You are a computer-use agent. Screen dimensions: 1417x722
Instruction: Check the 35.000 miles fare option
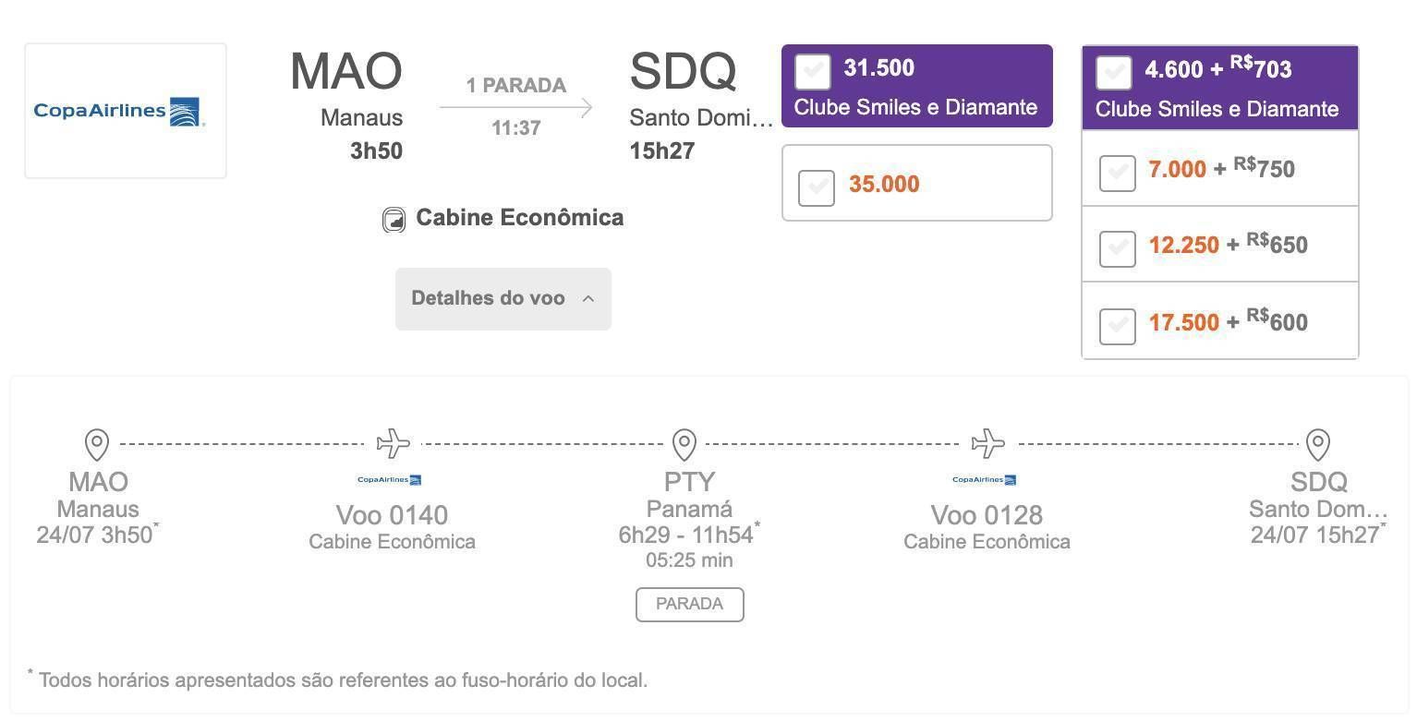817,188
